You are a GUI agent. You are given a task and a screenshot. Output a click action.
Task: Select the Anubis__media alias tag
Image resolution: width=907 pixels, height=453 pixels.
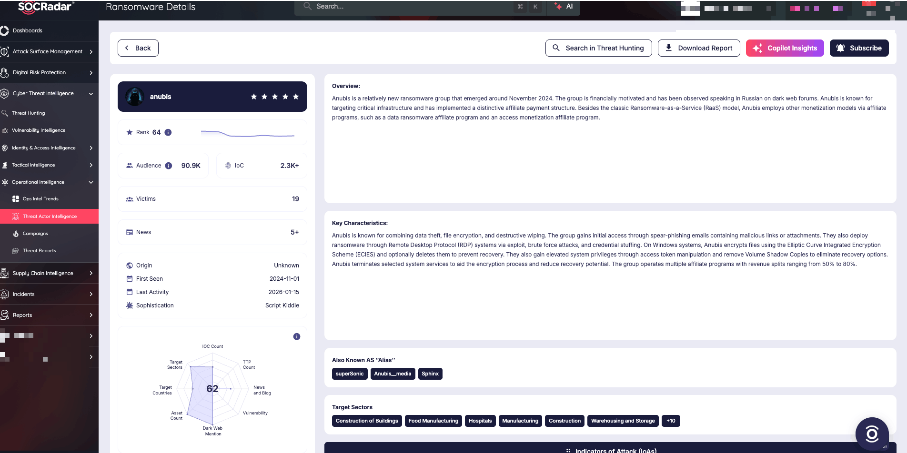[393, 374]
